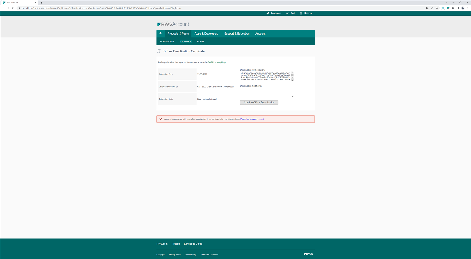Open the blue snowflake extension
The height and width of the screenshot is (259, 471).
click(x=443, y=8)
